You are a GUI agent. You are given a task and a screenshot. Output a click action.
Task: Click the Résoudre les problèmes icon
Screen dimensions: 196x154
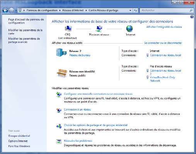click(x=59, y=142)
